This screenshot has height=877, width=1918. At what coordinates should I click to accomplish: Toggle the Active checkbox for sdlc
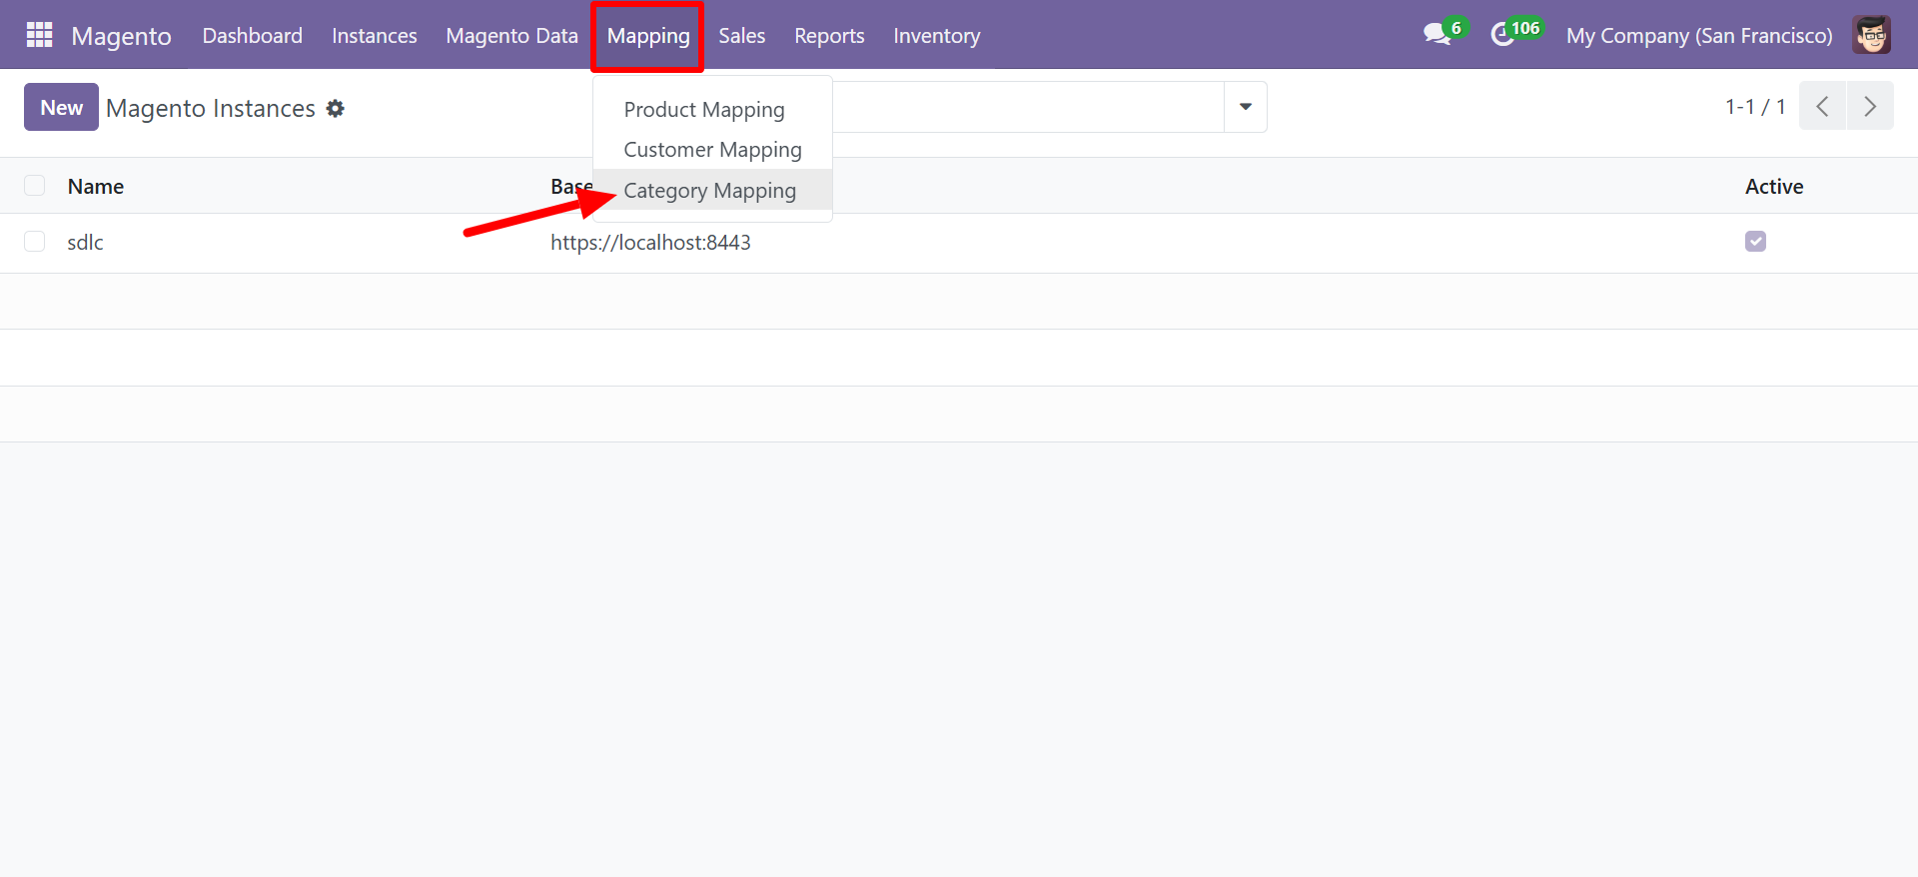(1755, 242)
